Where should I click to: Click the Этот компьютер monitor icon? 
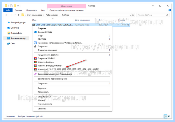click(8, 38)
